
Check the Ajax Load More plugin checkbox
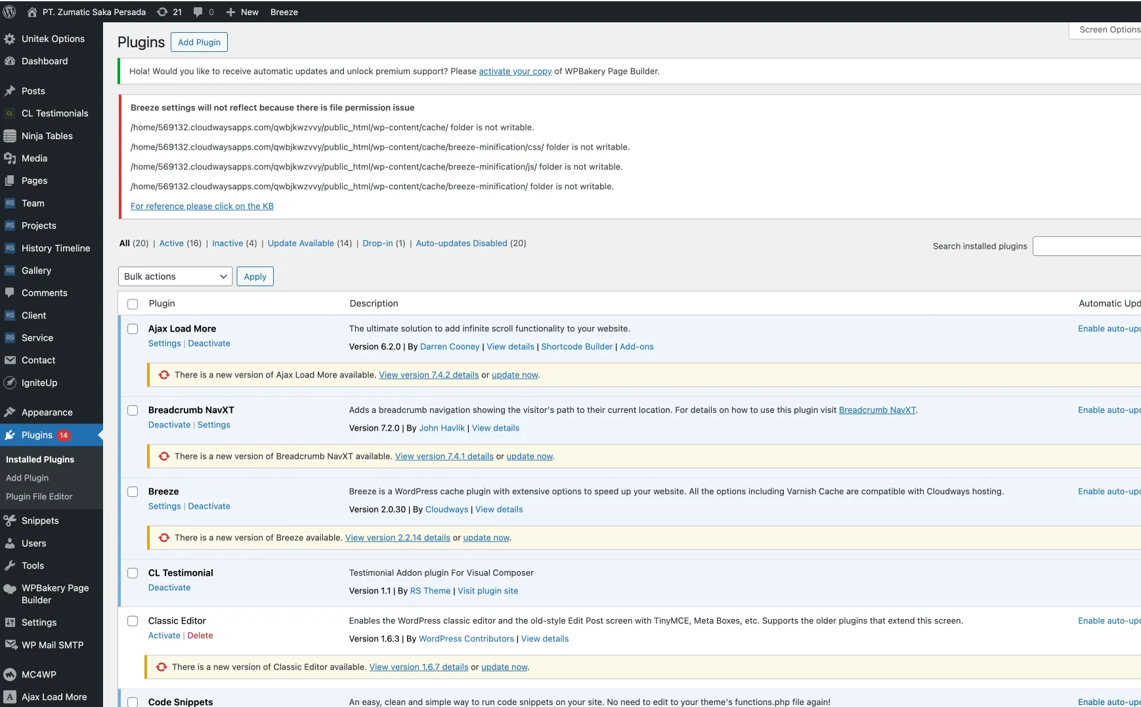pos(133,329)
